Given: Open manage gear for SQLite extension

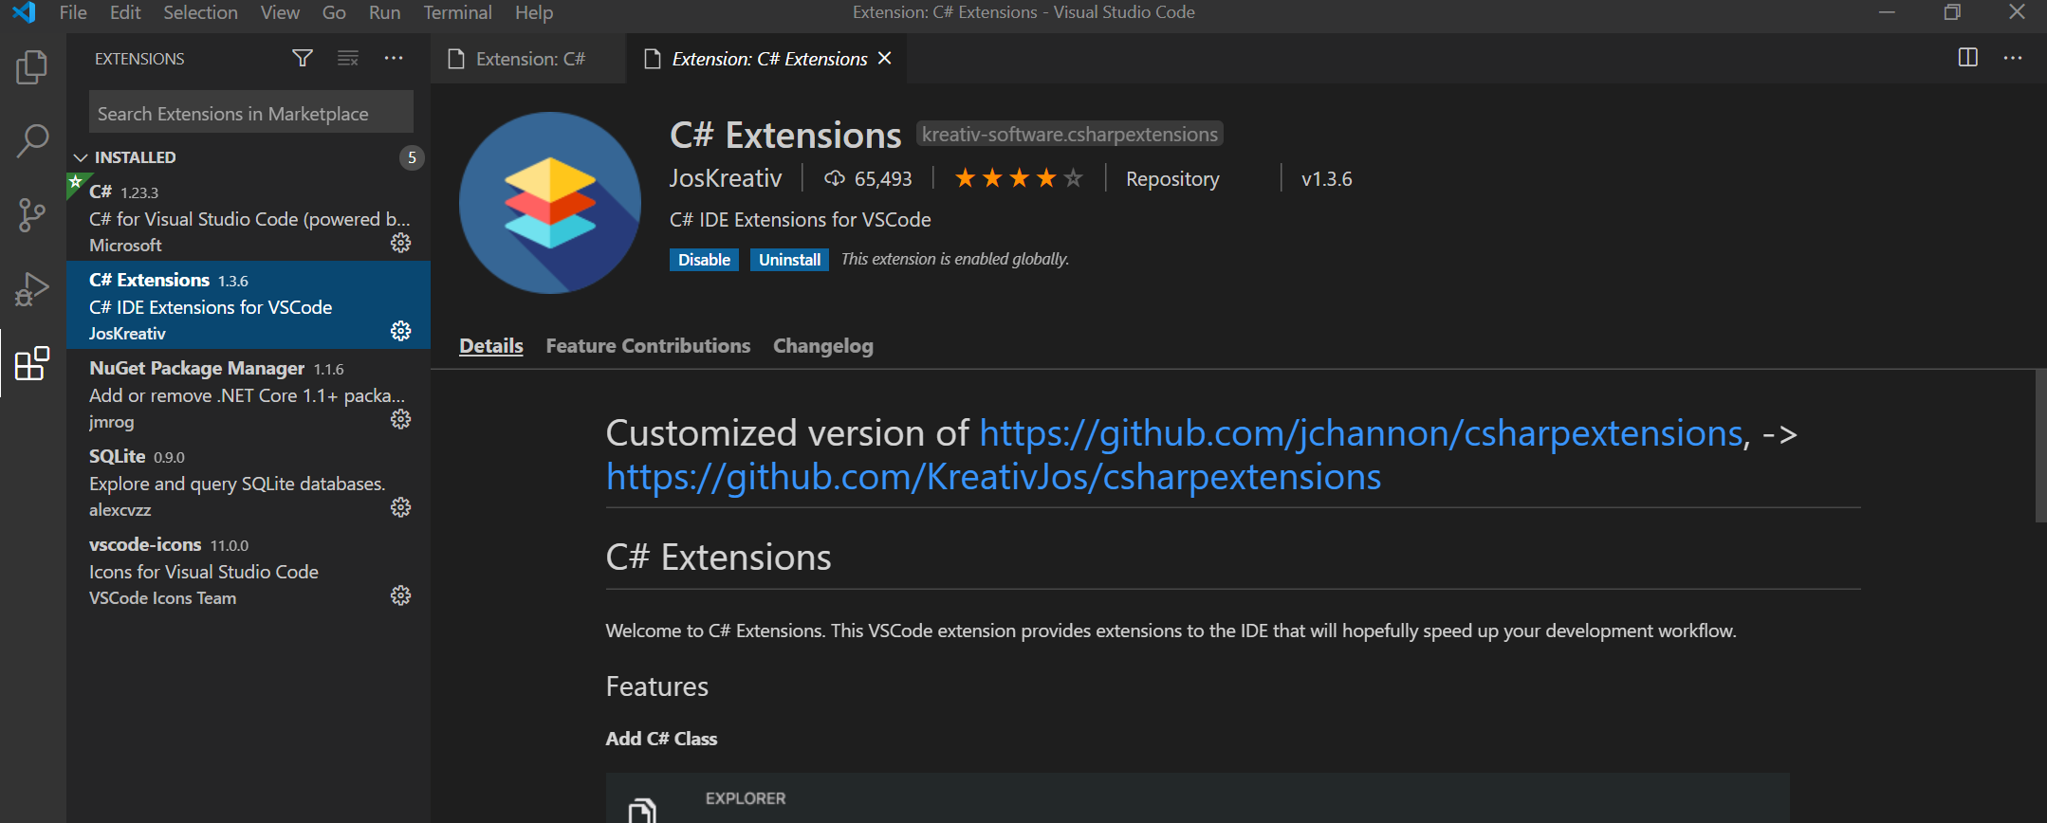Looking at the screenshot, I should [401, 507].
